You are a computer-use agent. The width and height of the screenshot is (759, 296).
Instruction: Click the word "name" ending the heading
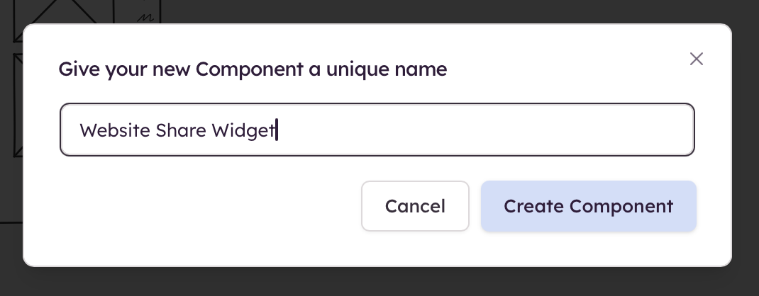[x=424, y=69]
